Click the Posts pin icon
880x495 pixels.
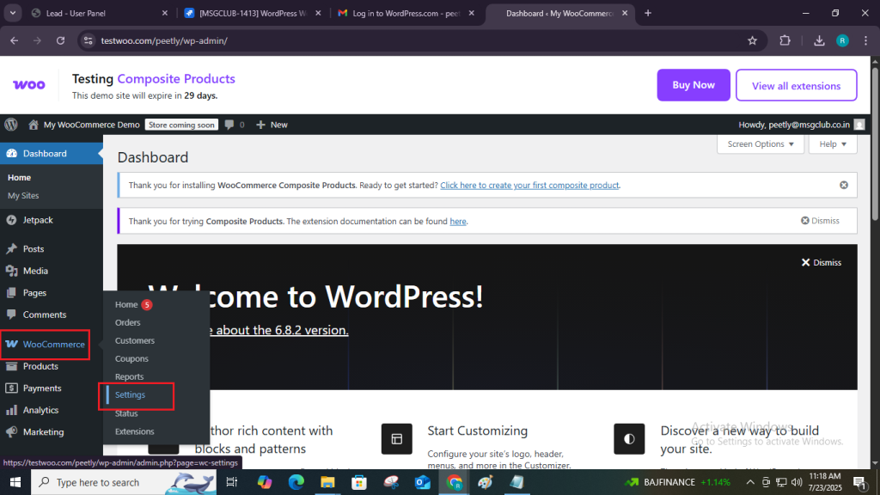coord(12,248)
